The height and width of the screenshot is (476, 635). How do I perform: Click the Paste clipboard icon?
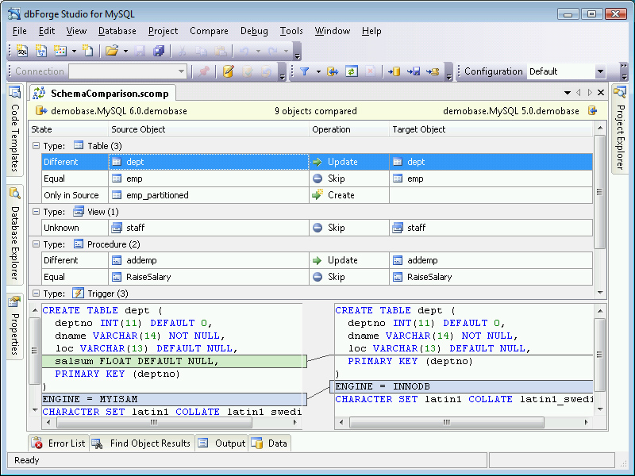point(221,51)
